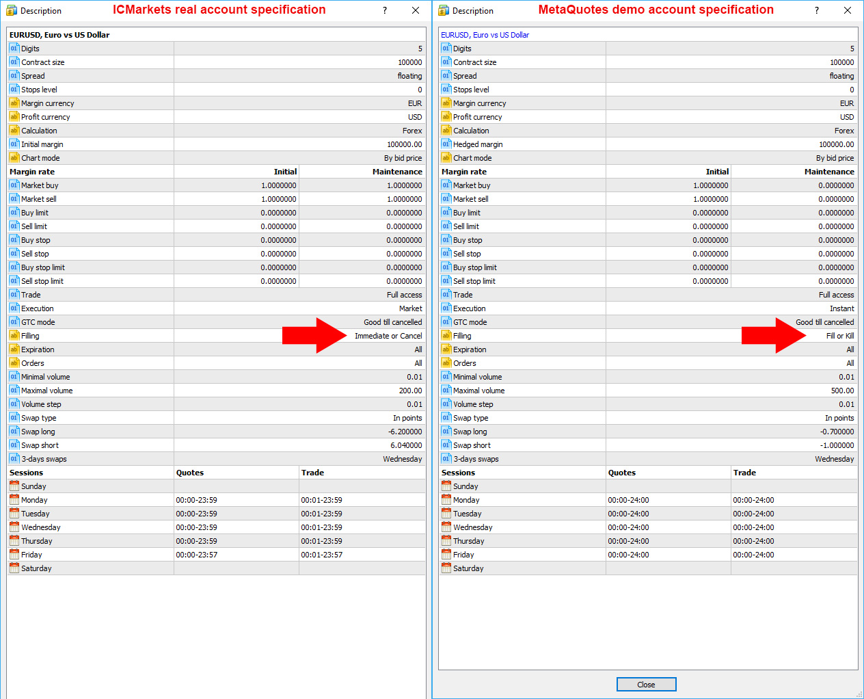Click Digits row icon in ICMarkets window
The width and height of the screenshot is (864, 699).
pos(14,48)
